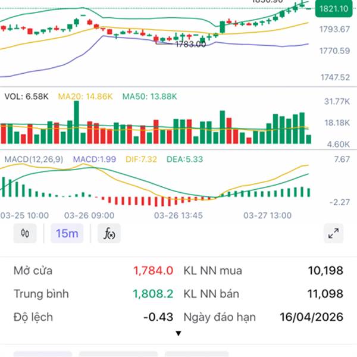Tap the tallest green volume bar
This screenshot has width=357, height=357.
point(77,122)
